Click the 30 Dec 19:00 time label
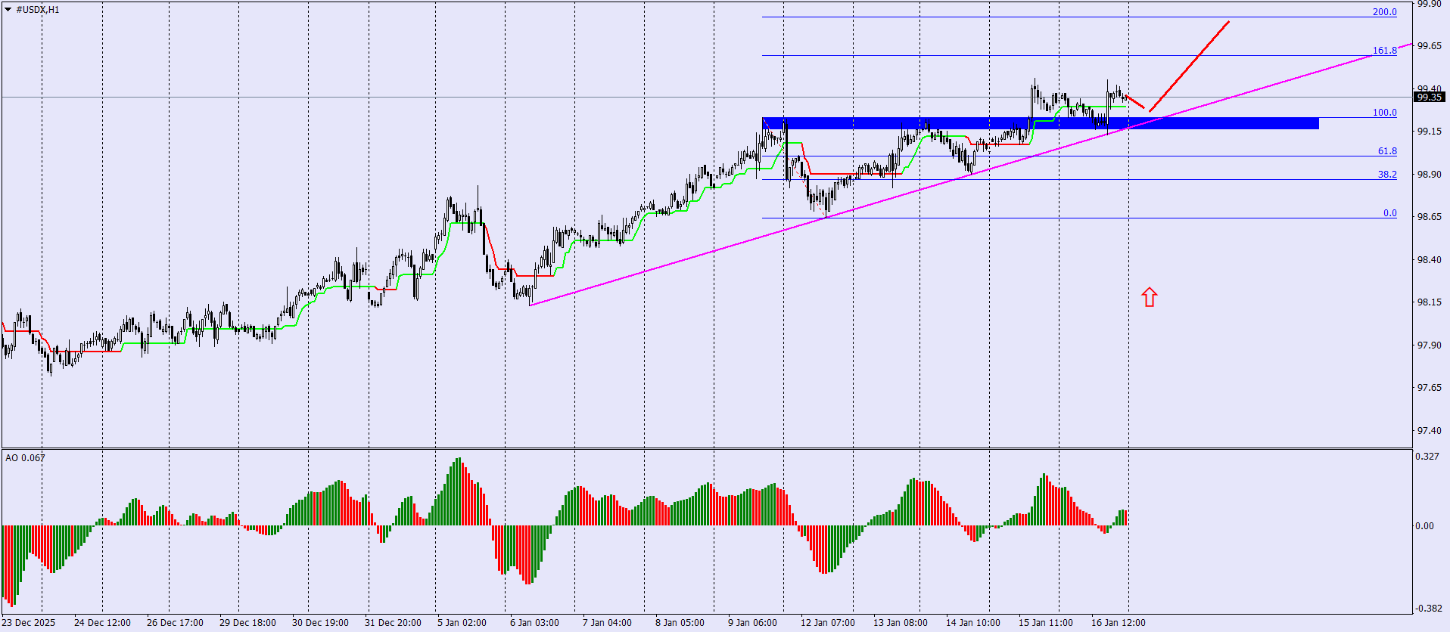 tap(320, 623)
